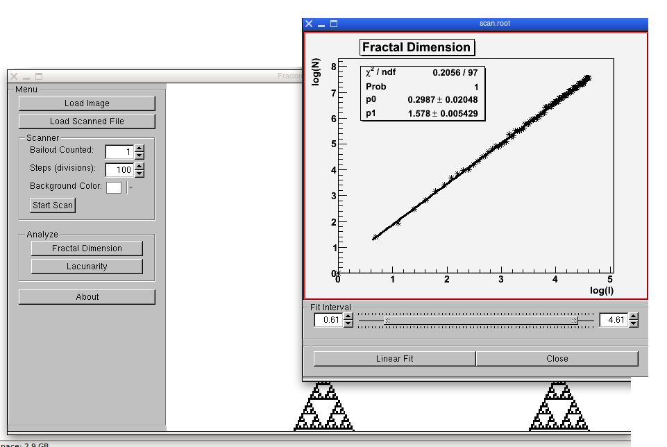Click the Linear Fit button

pos(394,359)
